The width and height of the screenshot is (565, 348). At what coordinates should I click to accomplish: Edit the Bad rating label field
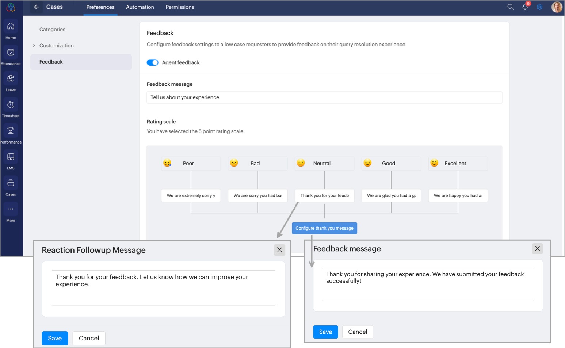click(258, 164)
